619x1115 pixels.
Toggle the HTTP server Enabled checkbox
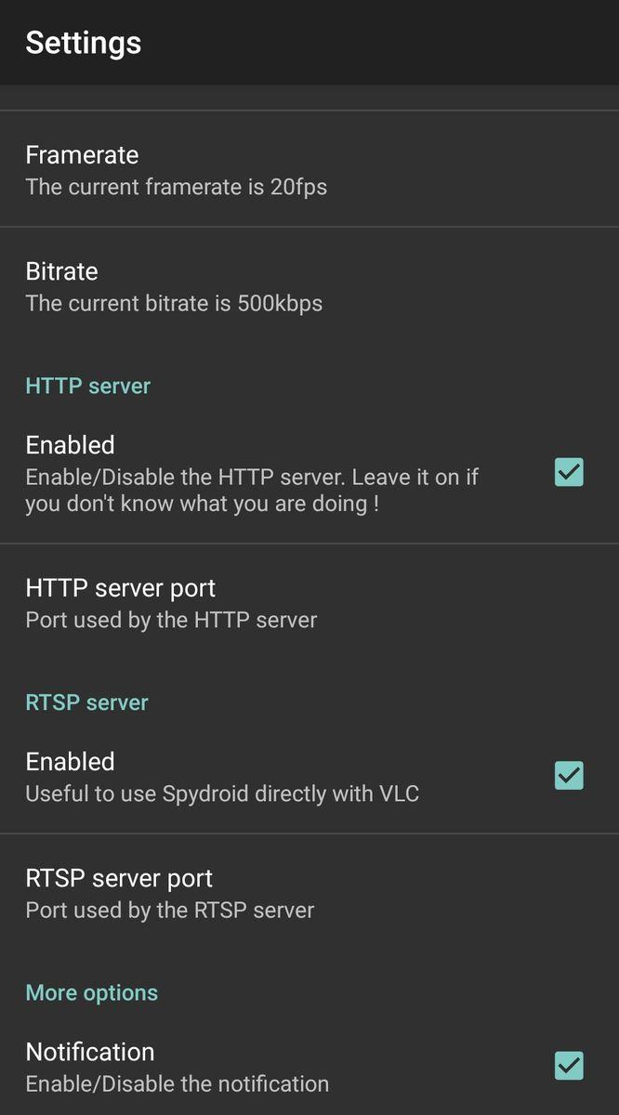pyautogui.click(x=569, y=473)
